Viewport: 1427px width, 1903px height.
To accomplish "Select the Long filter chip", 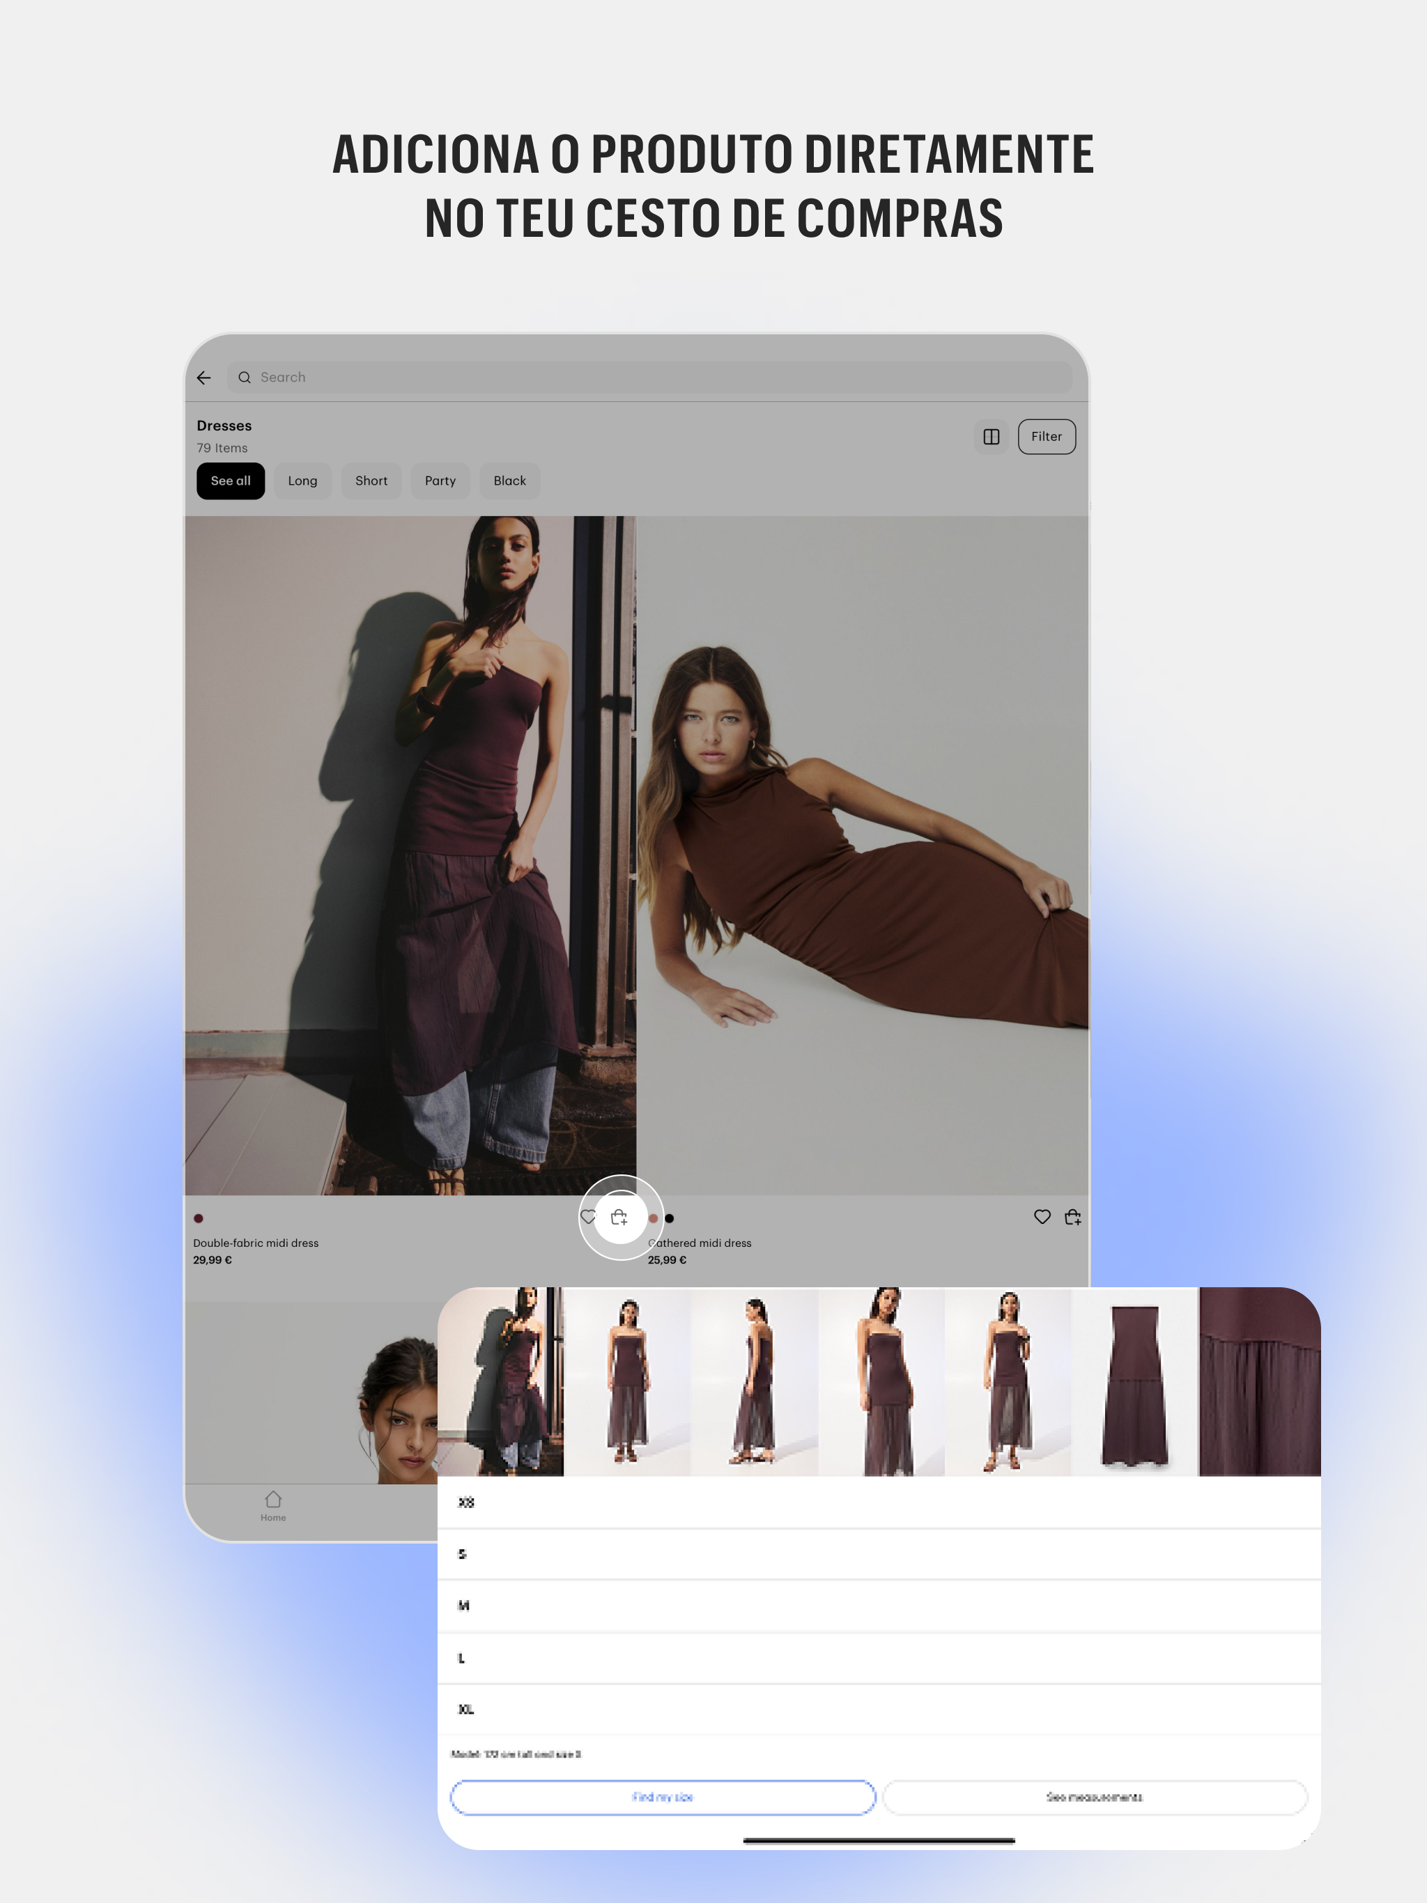I will click(x=302, y=481).
